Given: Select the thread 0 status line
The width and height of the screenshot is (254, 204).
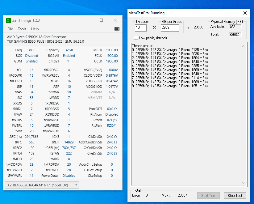Looking at the screenshot, I should click(x=170, y=50).
